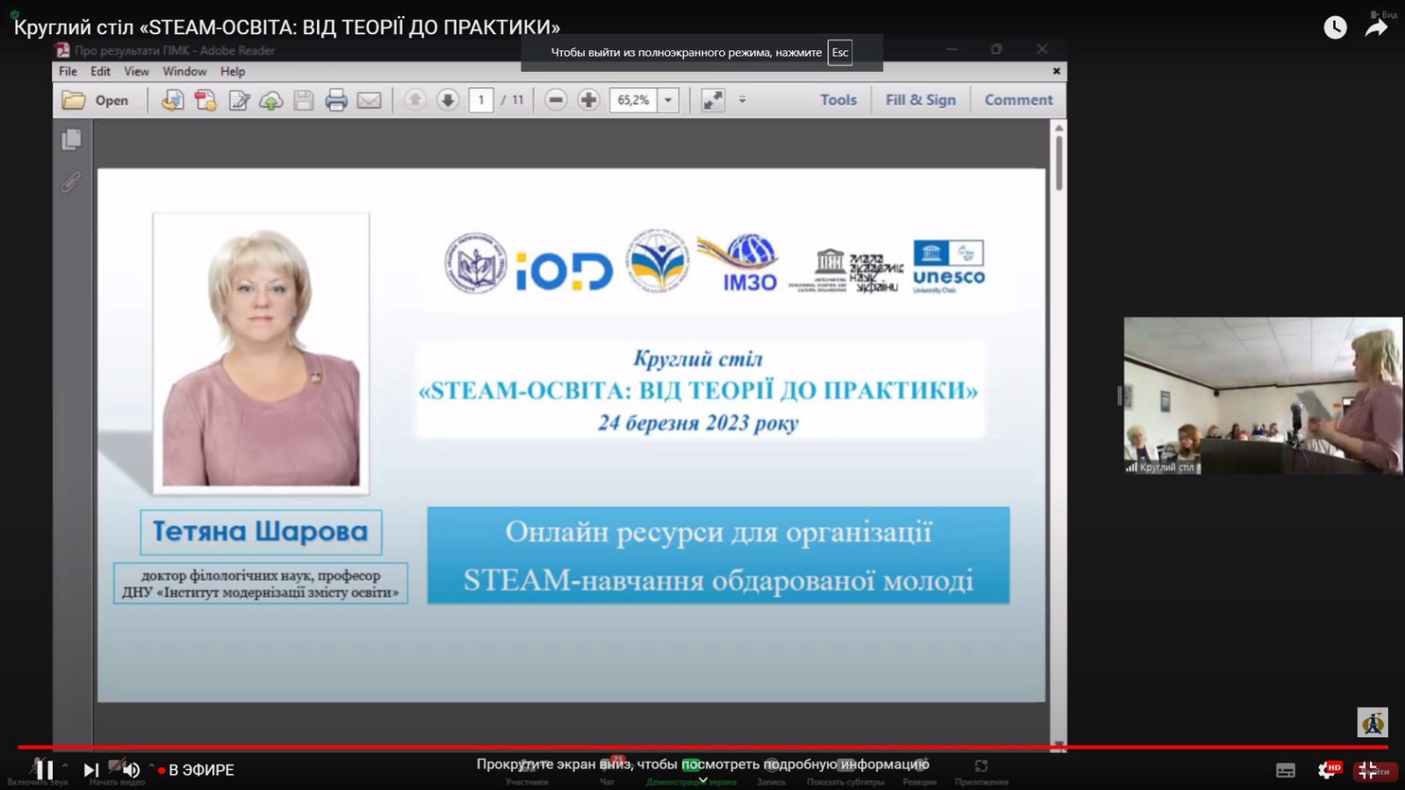Open the Fill & Sign pane
This screenshot has height=790, width=1405.
click(x=920, y=100)
